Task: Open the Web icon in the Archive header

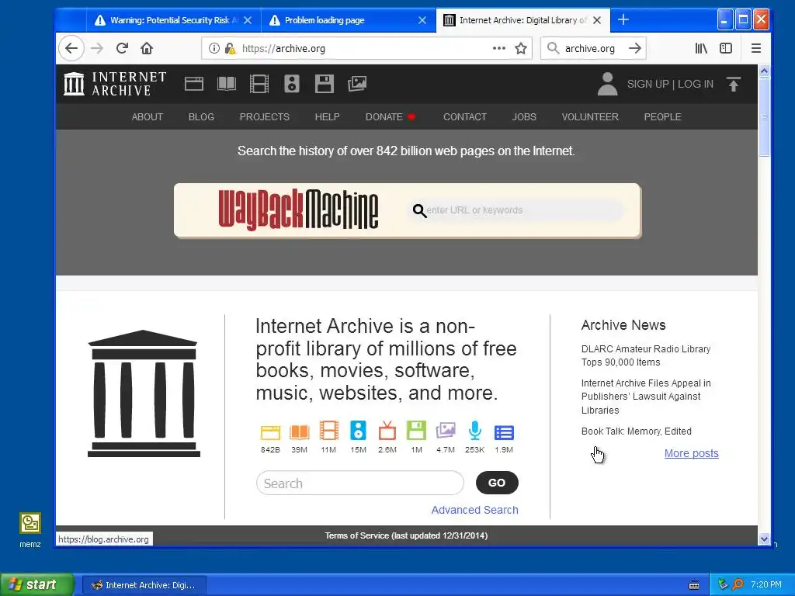Action: (194, 84)
